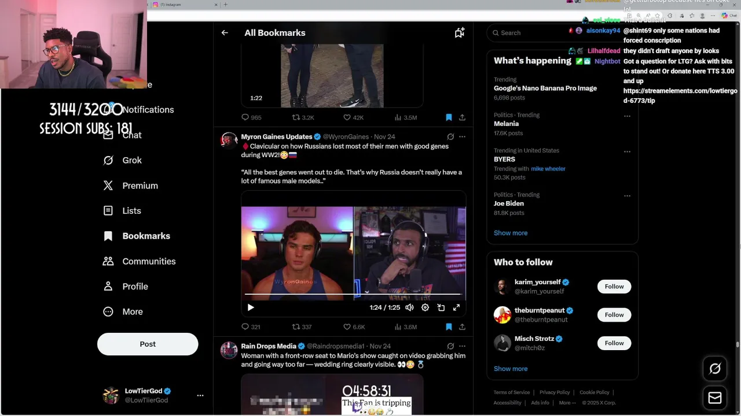The height and width of the screenshot is (416, 741).
Task: Show more under Who to follow
Action: pyautogui.click(x=511, y=369)
